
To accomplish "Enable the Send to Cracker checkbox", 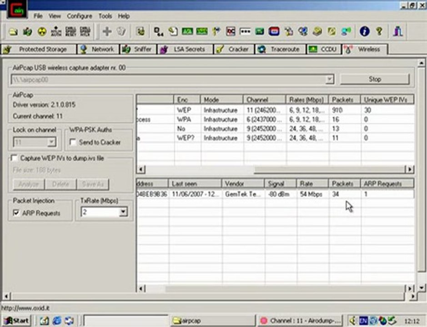I will [x=73, y=142].
